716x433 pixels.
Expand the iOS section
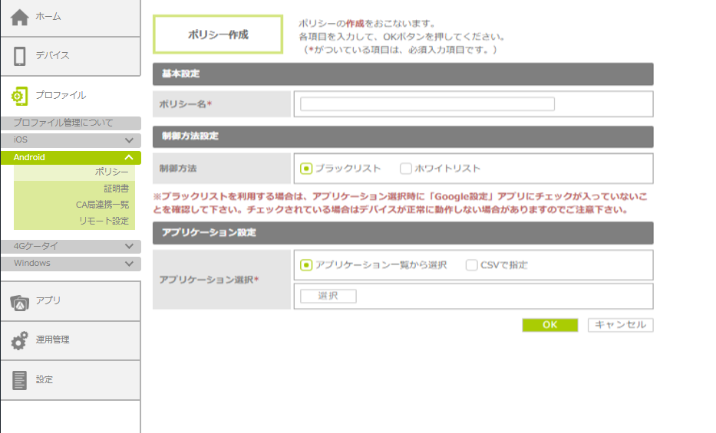[x=129, y=140]
